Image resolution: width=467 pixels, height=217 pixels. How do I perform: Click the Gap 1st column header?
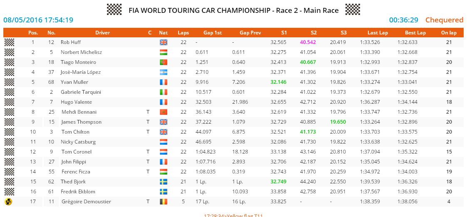coord(213,33)
